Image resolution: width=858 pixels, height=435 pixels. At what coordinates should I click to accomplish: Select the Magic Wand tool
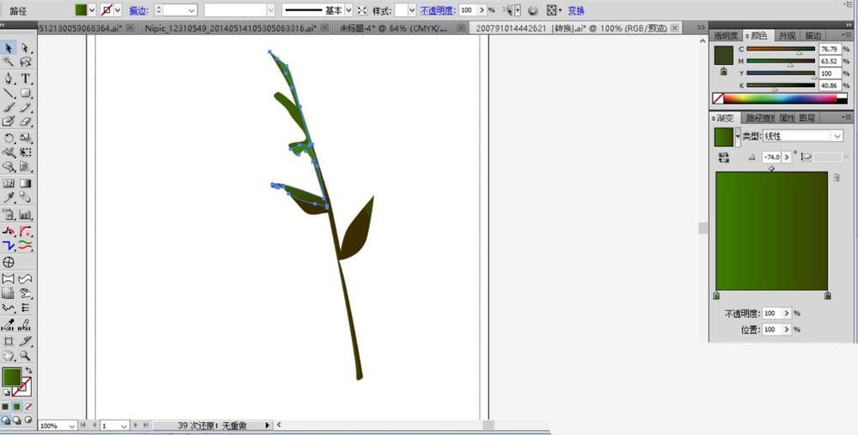[x=9, y=63]
